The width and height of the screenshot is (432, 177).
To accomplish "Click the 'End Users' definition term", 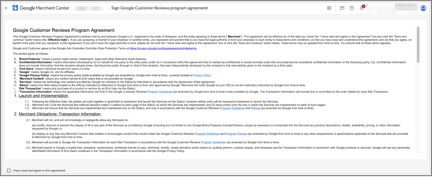I will [26, 69].
